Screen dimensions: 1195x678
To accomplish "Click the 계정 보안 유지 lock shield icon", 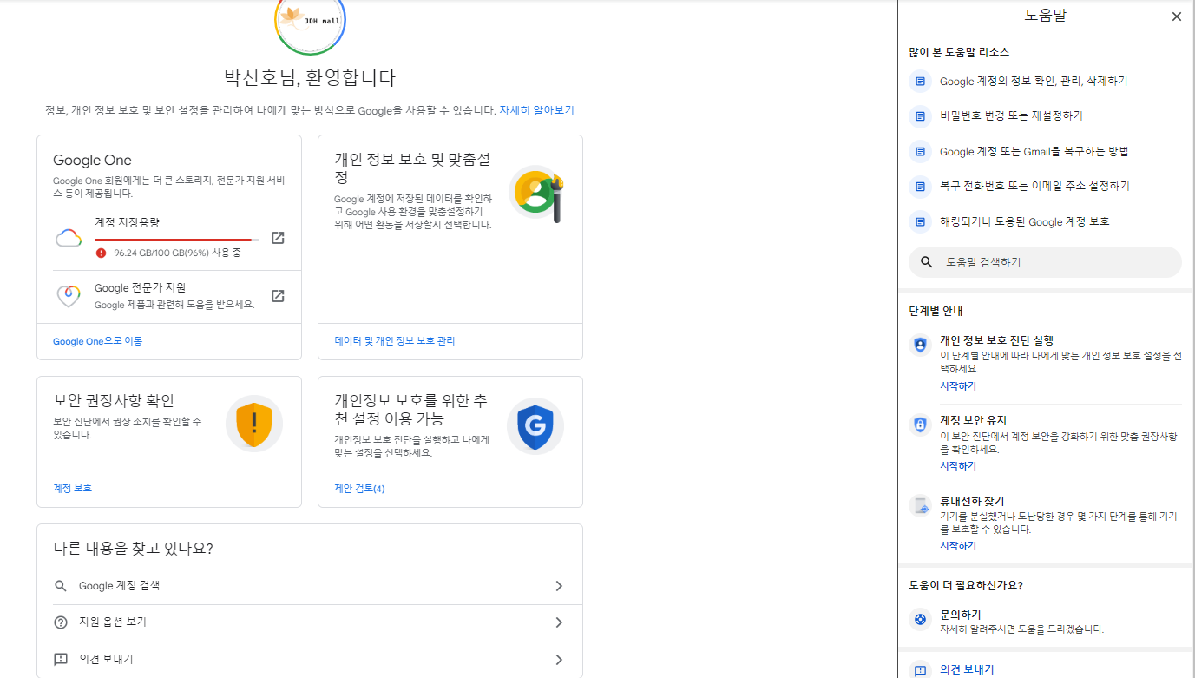I will click(920, 425).
